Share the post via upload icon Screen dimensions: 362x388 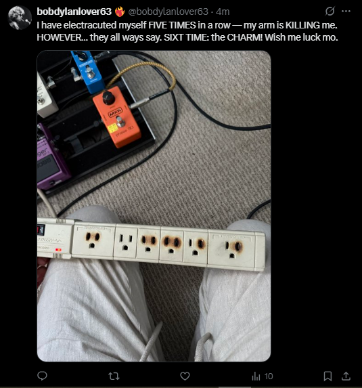346,376
